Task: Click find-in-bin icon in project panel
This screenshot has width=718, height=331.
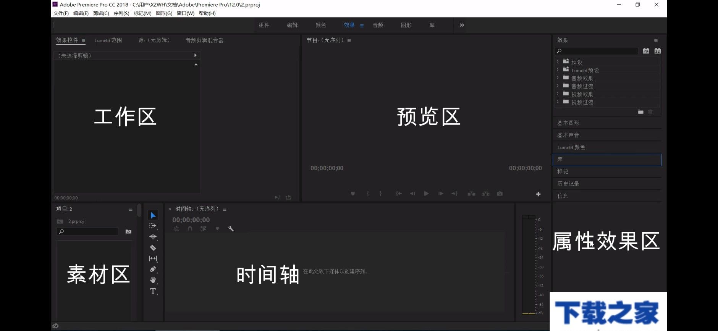Action: tap(128, 231)
